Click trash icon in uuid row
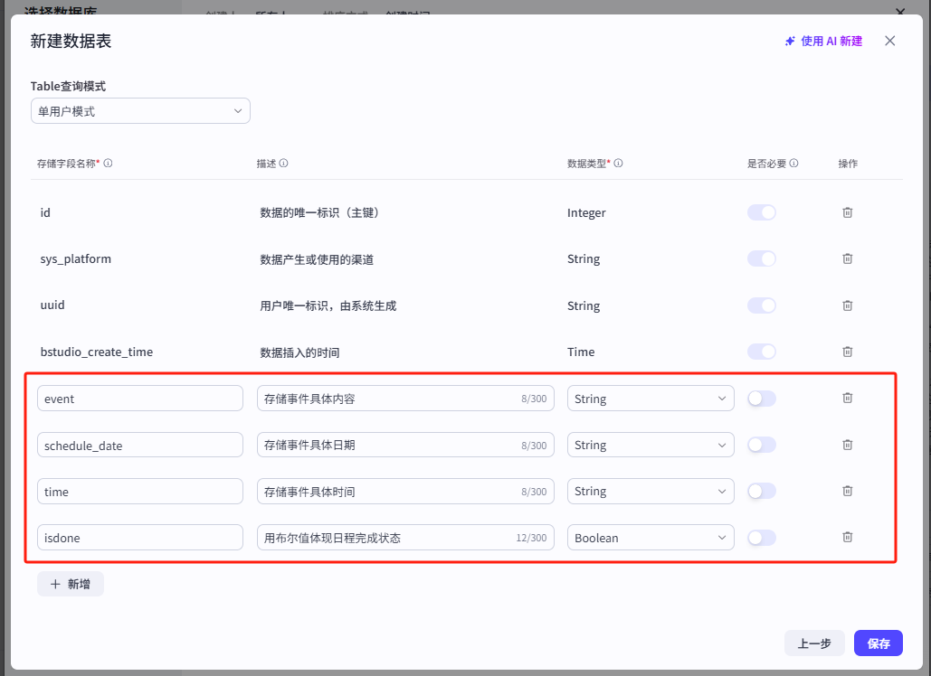931x676 pixels. (847, 305)
